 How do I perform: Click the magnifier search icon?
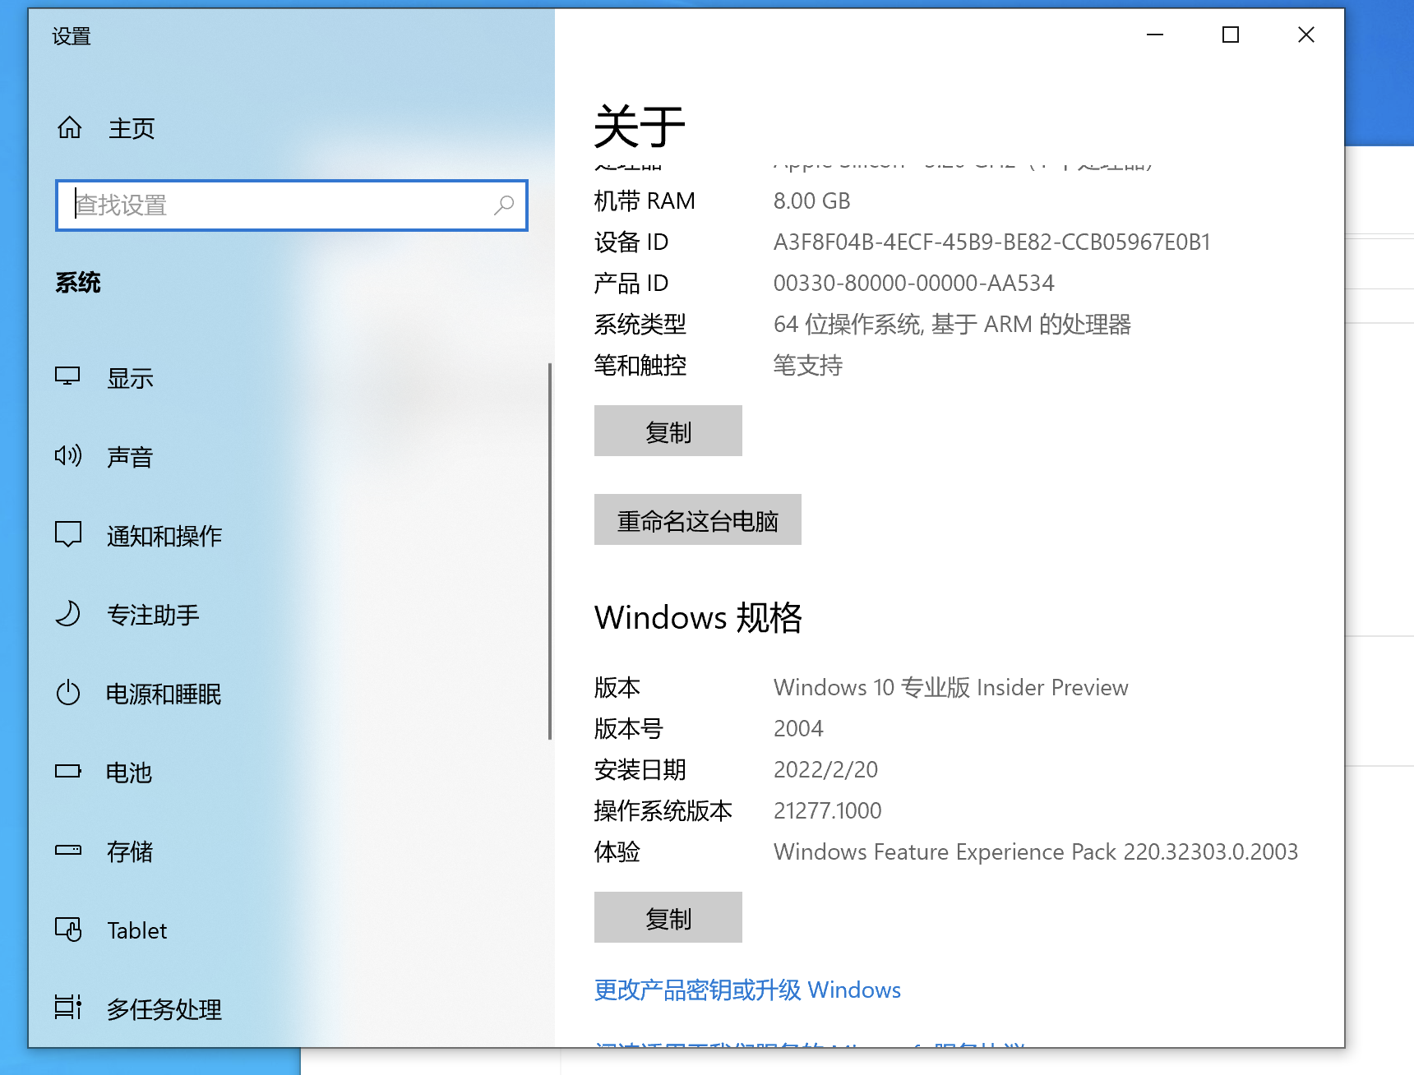click(504, 205)
